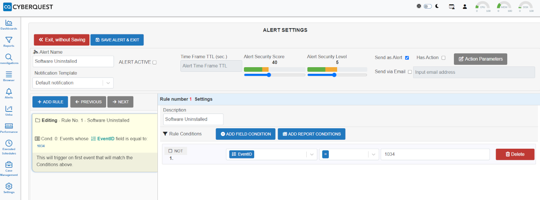540x200 pixels.
Task: Toggle the dark mode switch
Action: pos(428,7)
